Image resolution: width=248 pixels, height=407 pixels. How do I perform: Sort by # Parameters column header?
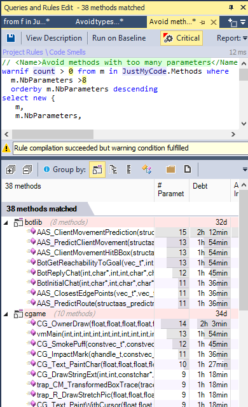pyautogui.click(x=172, y=190)
